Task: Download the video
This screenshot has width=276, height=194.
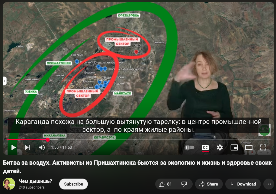Action: (243, 184)
